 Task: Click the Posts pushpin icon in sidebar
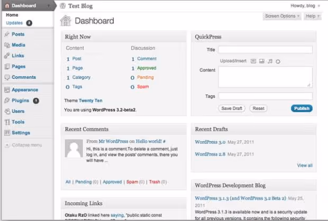click(x=7, y=34)
